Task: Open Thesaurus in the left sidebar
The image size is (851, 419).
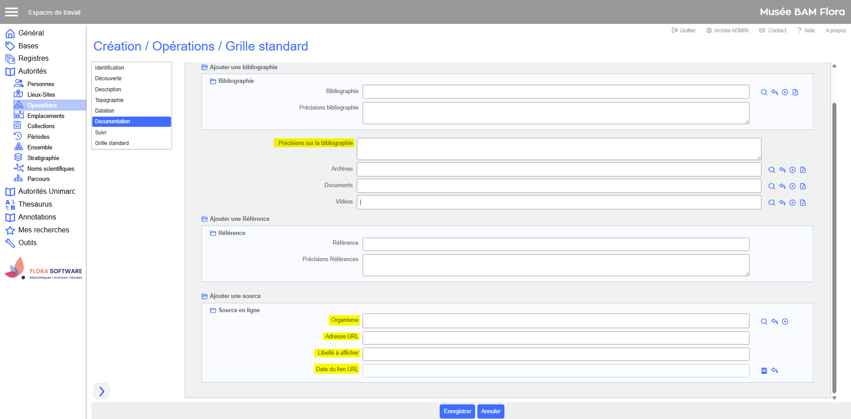Action: [x=35, y=204]
